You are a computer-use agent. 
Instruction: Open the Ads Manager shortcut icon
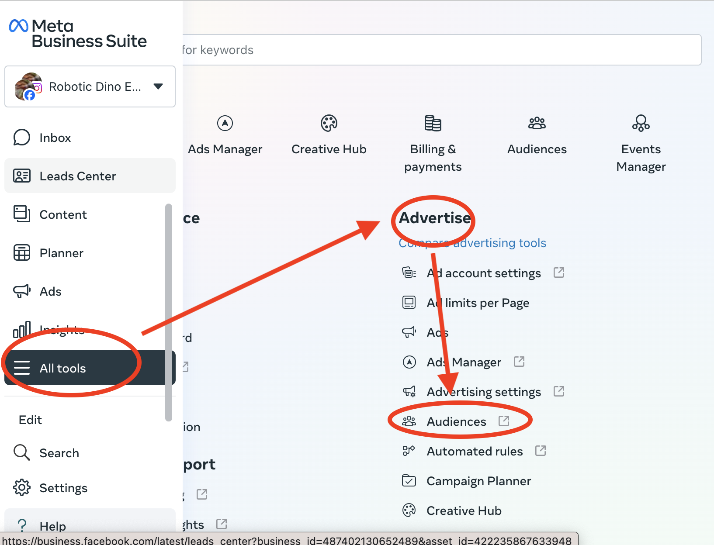[225, 124]
